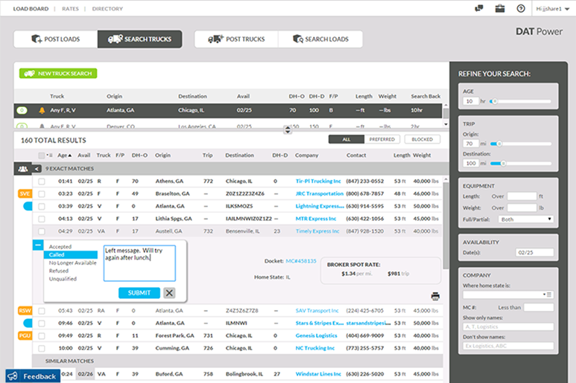Switch to the Post Trucks tab

pos(236,39)
